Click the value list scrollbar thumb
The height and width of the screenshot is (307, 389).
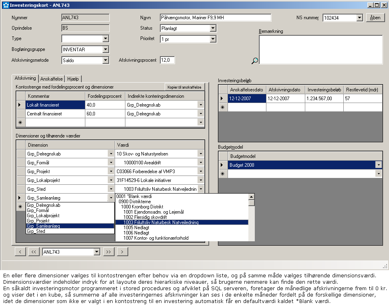[x=251, y=203]
